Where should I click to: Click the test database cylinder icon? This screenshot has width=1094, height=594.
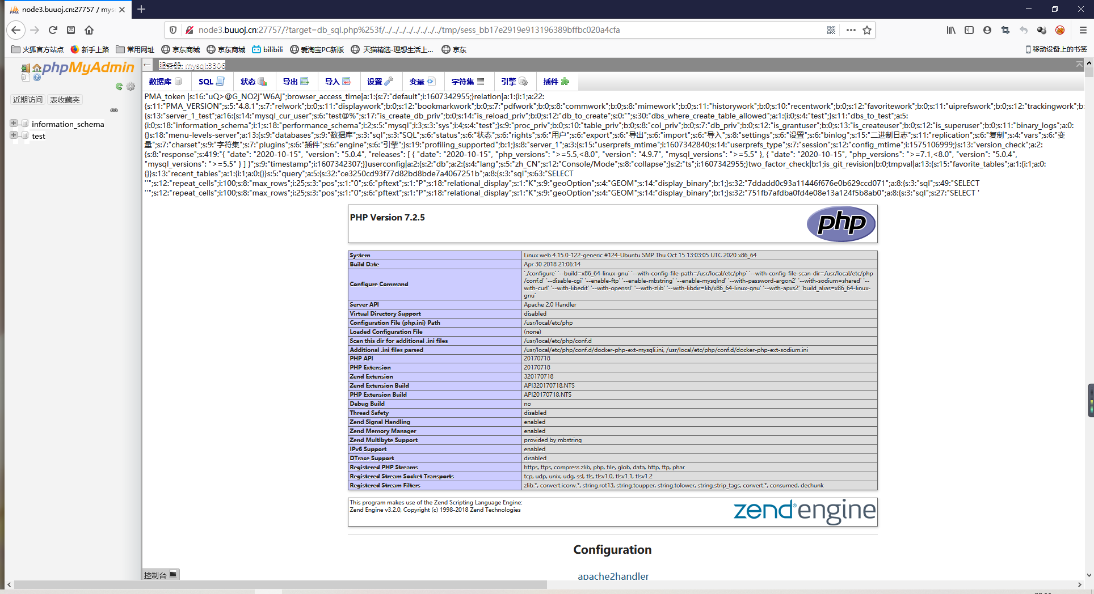[x=25, y=135]
